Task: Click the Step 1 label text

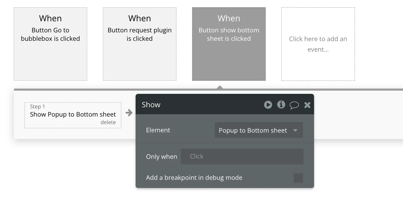Action: [x=38, y=107]
